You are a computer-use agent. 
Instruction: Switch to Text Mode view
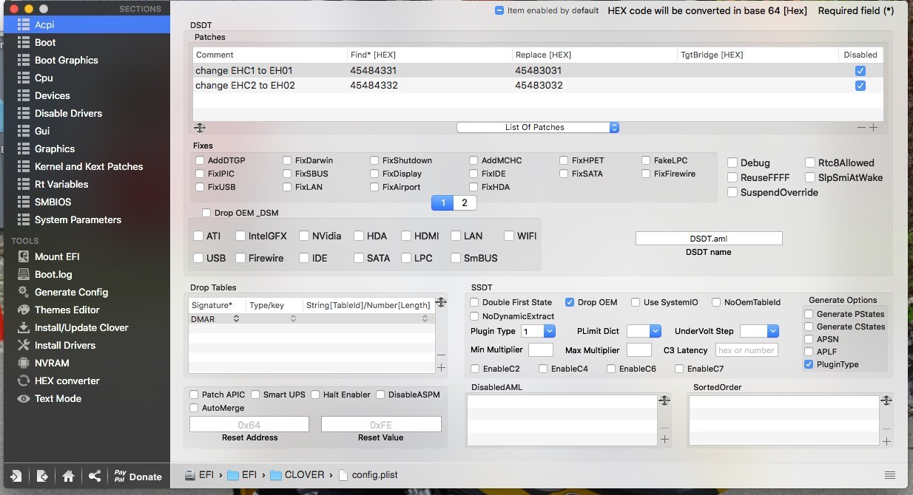(57, 398)
